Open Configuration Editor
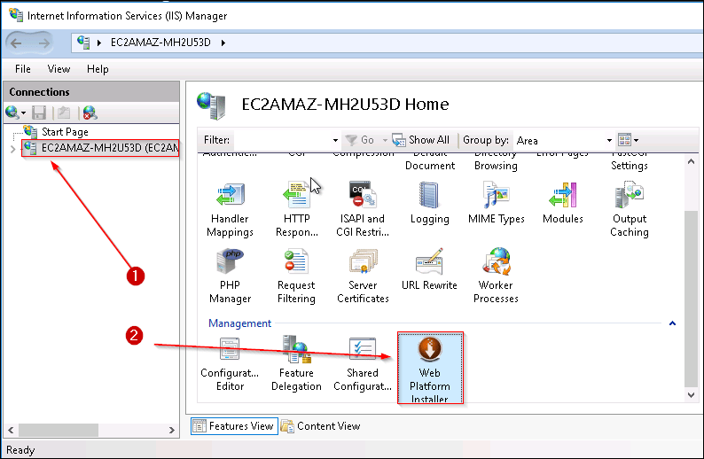This screenshot has height=459, width=704. pos(230,364)
